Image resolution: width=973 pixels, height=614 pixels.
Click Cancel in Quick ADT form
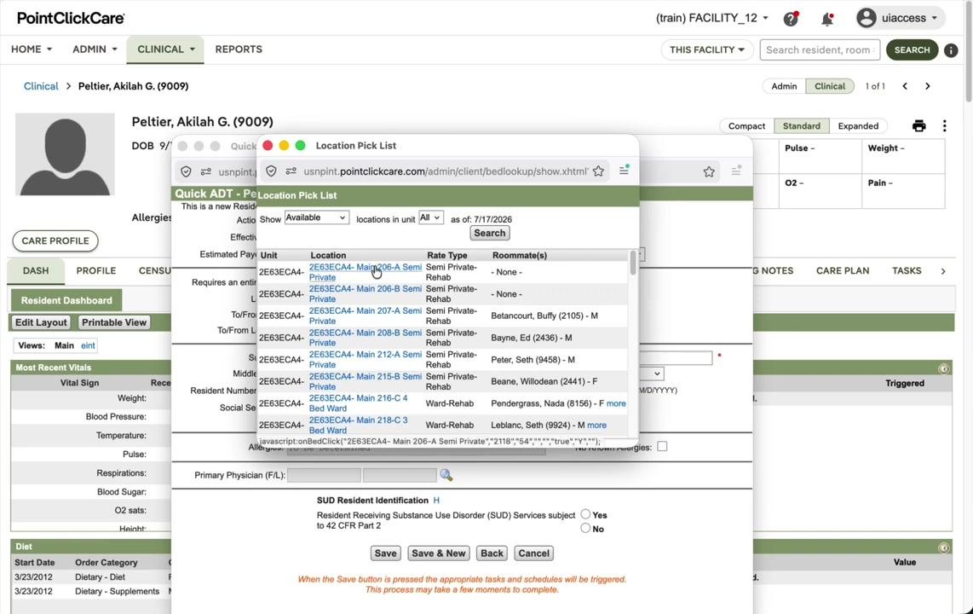(x=533, y=553)
